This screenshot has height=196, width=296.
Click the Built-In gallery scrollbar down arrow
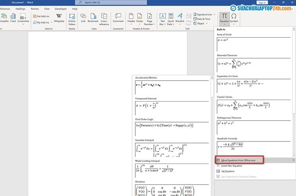[294, 155]
